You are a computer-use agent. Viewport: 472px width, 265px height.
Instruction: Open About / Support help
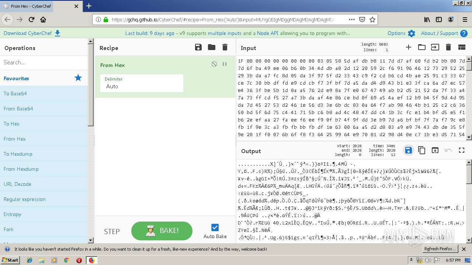(444, 33)
